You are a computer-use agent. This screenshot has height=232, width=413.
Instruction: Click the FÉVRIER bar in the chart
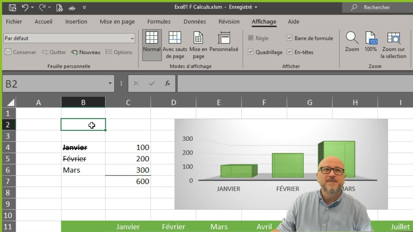click(288, 165)
